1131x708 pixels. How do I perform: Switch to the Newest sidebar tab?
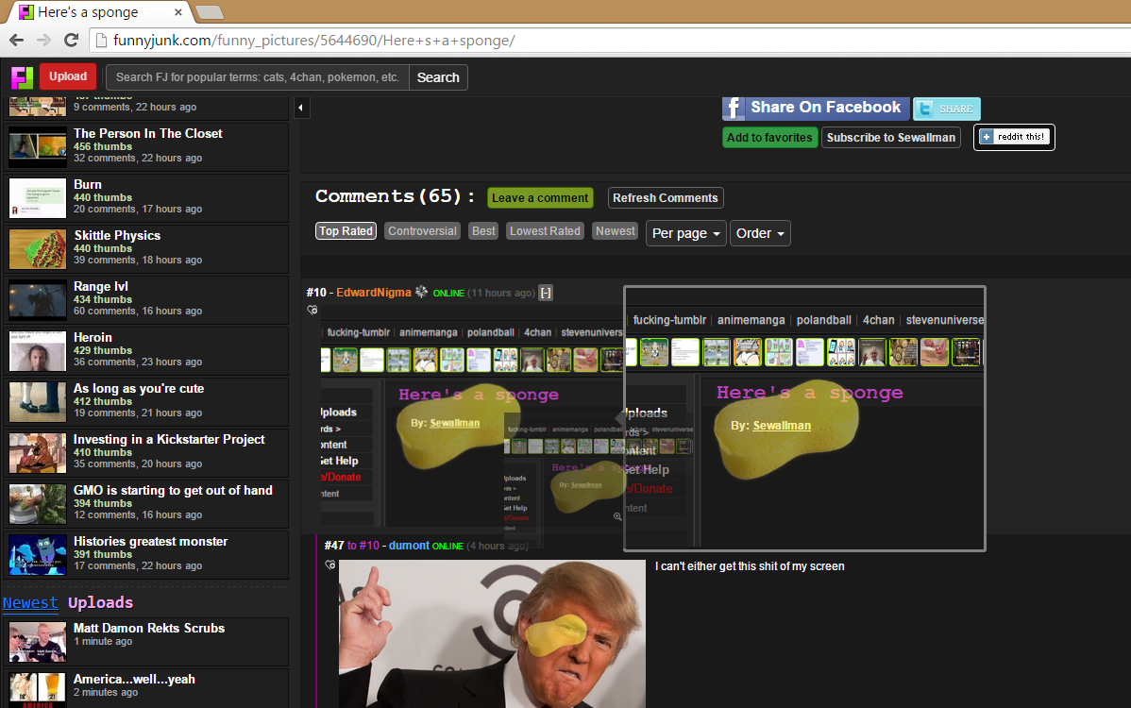tap(30, 602)
